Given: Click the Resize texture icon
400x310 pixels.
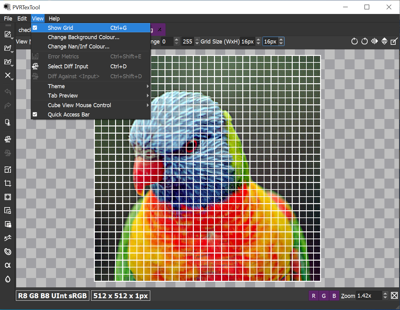Looking at the screenshot, I should [x=8, y=169].
